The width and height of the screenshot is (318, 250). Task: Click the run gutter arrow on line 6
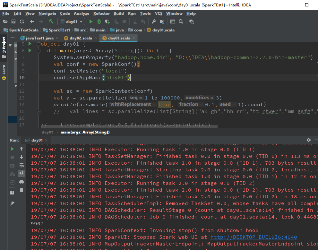[x=30, y=50]
